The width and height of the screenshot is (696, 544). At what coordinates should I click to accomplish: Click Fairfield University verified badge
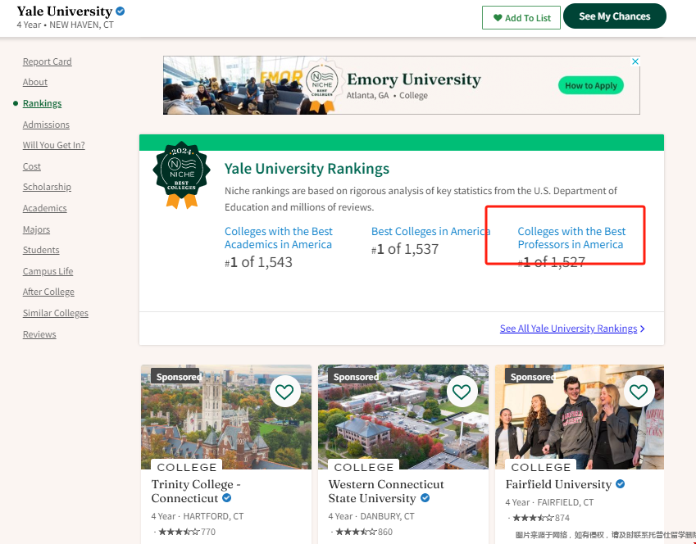click(621, 484)
